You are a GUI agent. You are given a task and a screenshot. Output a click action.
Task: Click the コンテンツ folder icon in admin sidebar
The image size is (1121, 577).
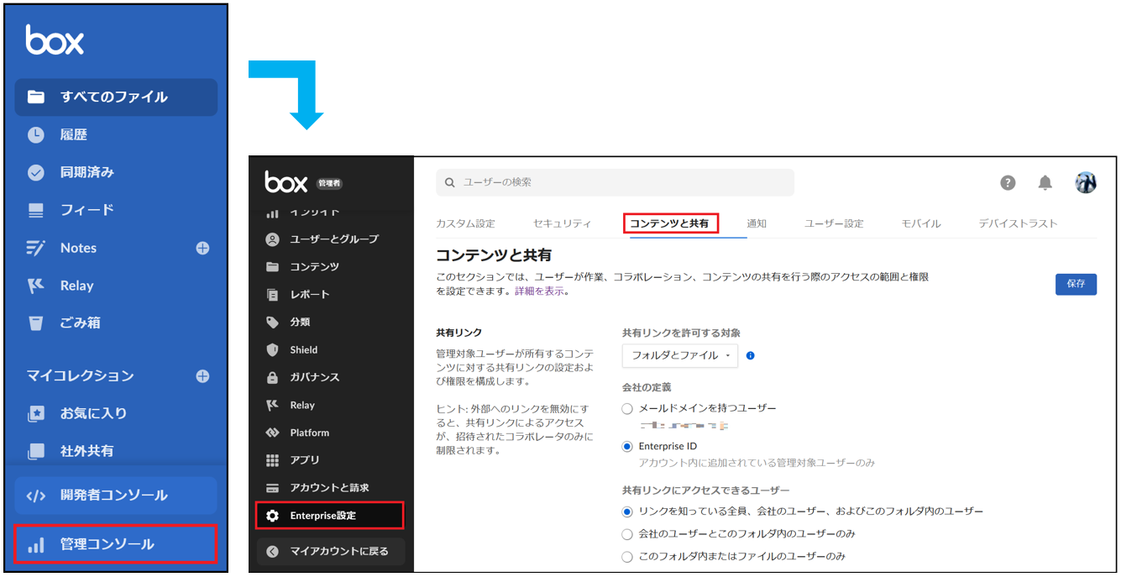pos(272,267)
